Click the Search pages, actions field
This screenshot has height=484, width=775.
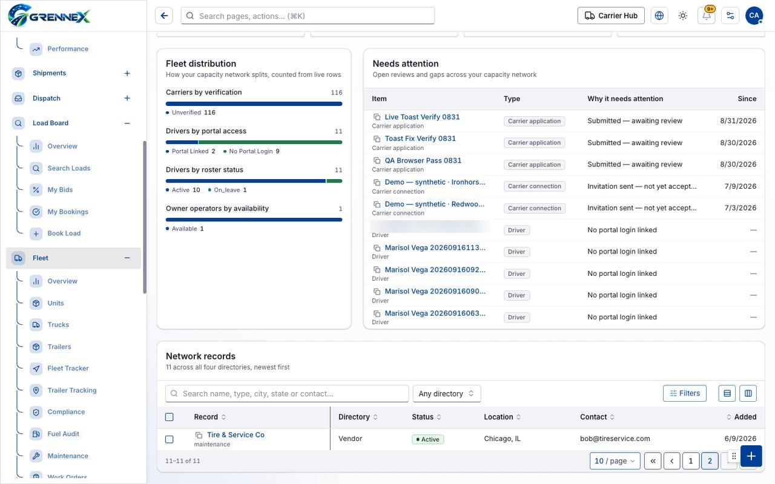click(308, 16)
